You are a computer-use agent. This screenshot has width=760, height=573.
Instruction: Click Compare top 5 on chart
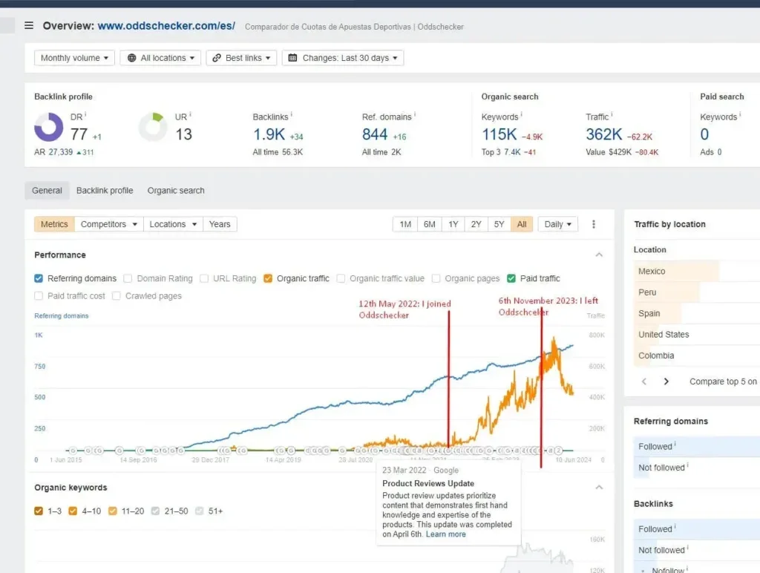click(724, 382)
